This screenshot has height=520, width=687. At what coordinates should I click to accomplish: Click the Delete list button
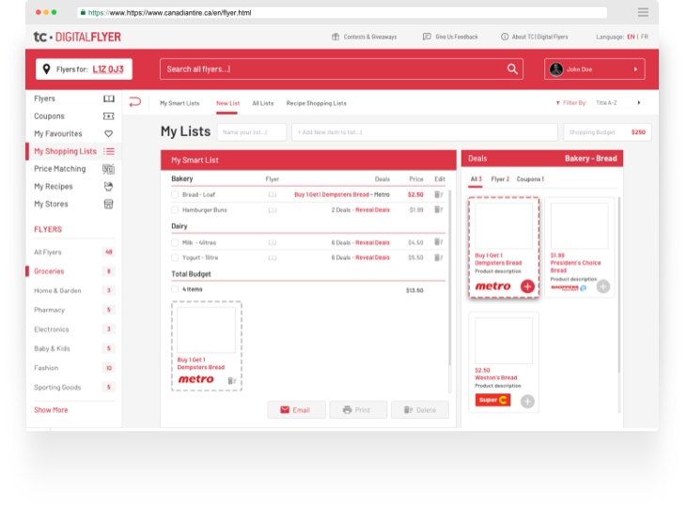(420, 409)
